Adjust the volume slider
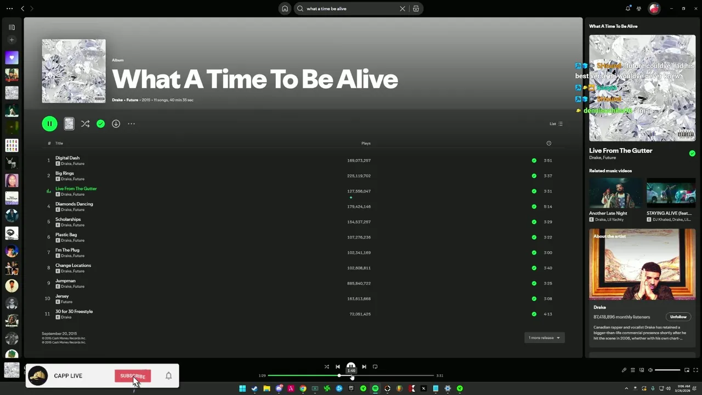The width and height of the screenshot is (702, 395). click(x=667, y=370)
